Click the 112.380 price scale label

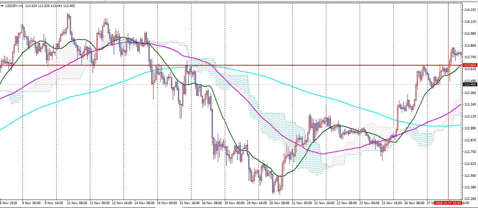coord(470,187)
